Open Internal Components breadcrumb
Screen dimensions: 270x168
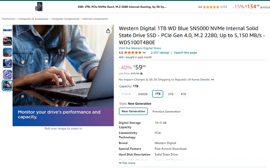(x=95, y=19)
